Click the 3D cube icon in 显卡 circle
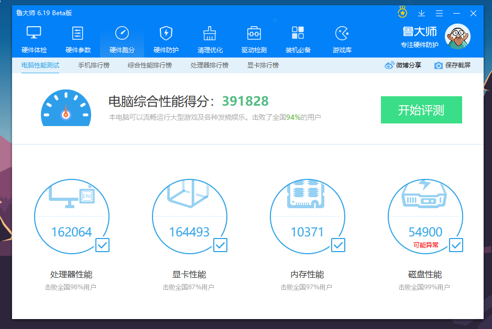The image size is (492, 329). (x=188, y=194)
